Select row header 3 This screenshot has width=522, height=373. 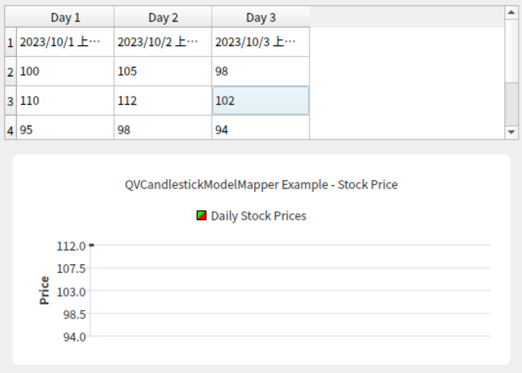click(x=10, y=101)
